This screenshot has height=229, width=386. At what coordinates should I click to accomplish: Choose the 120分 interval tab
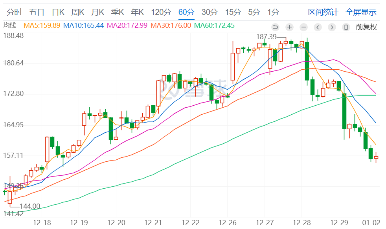(x=161, y=12)
